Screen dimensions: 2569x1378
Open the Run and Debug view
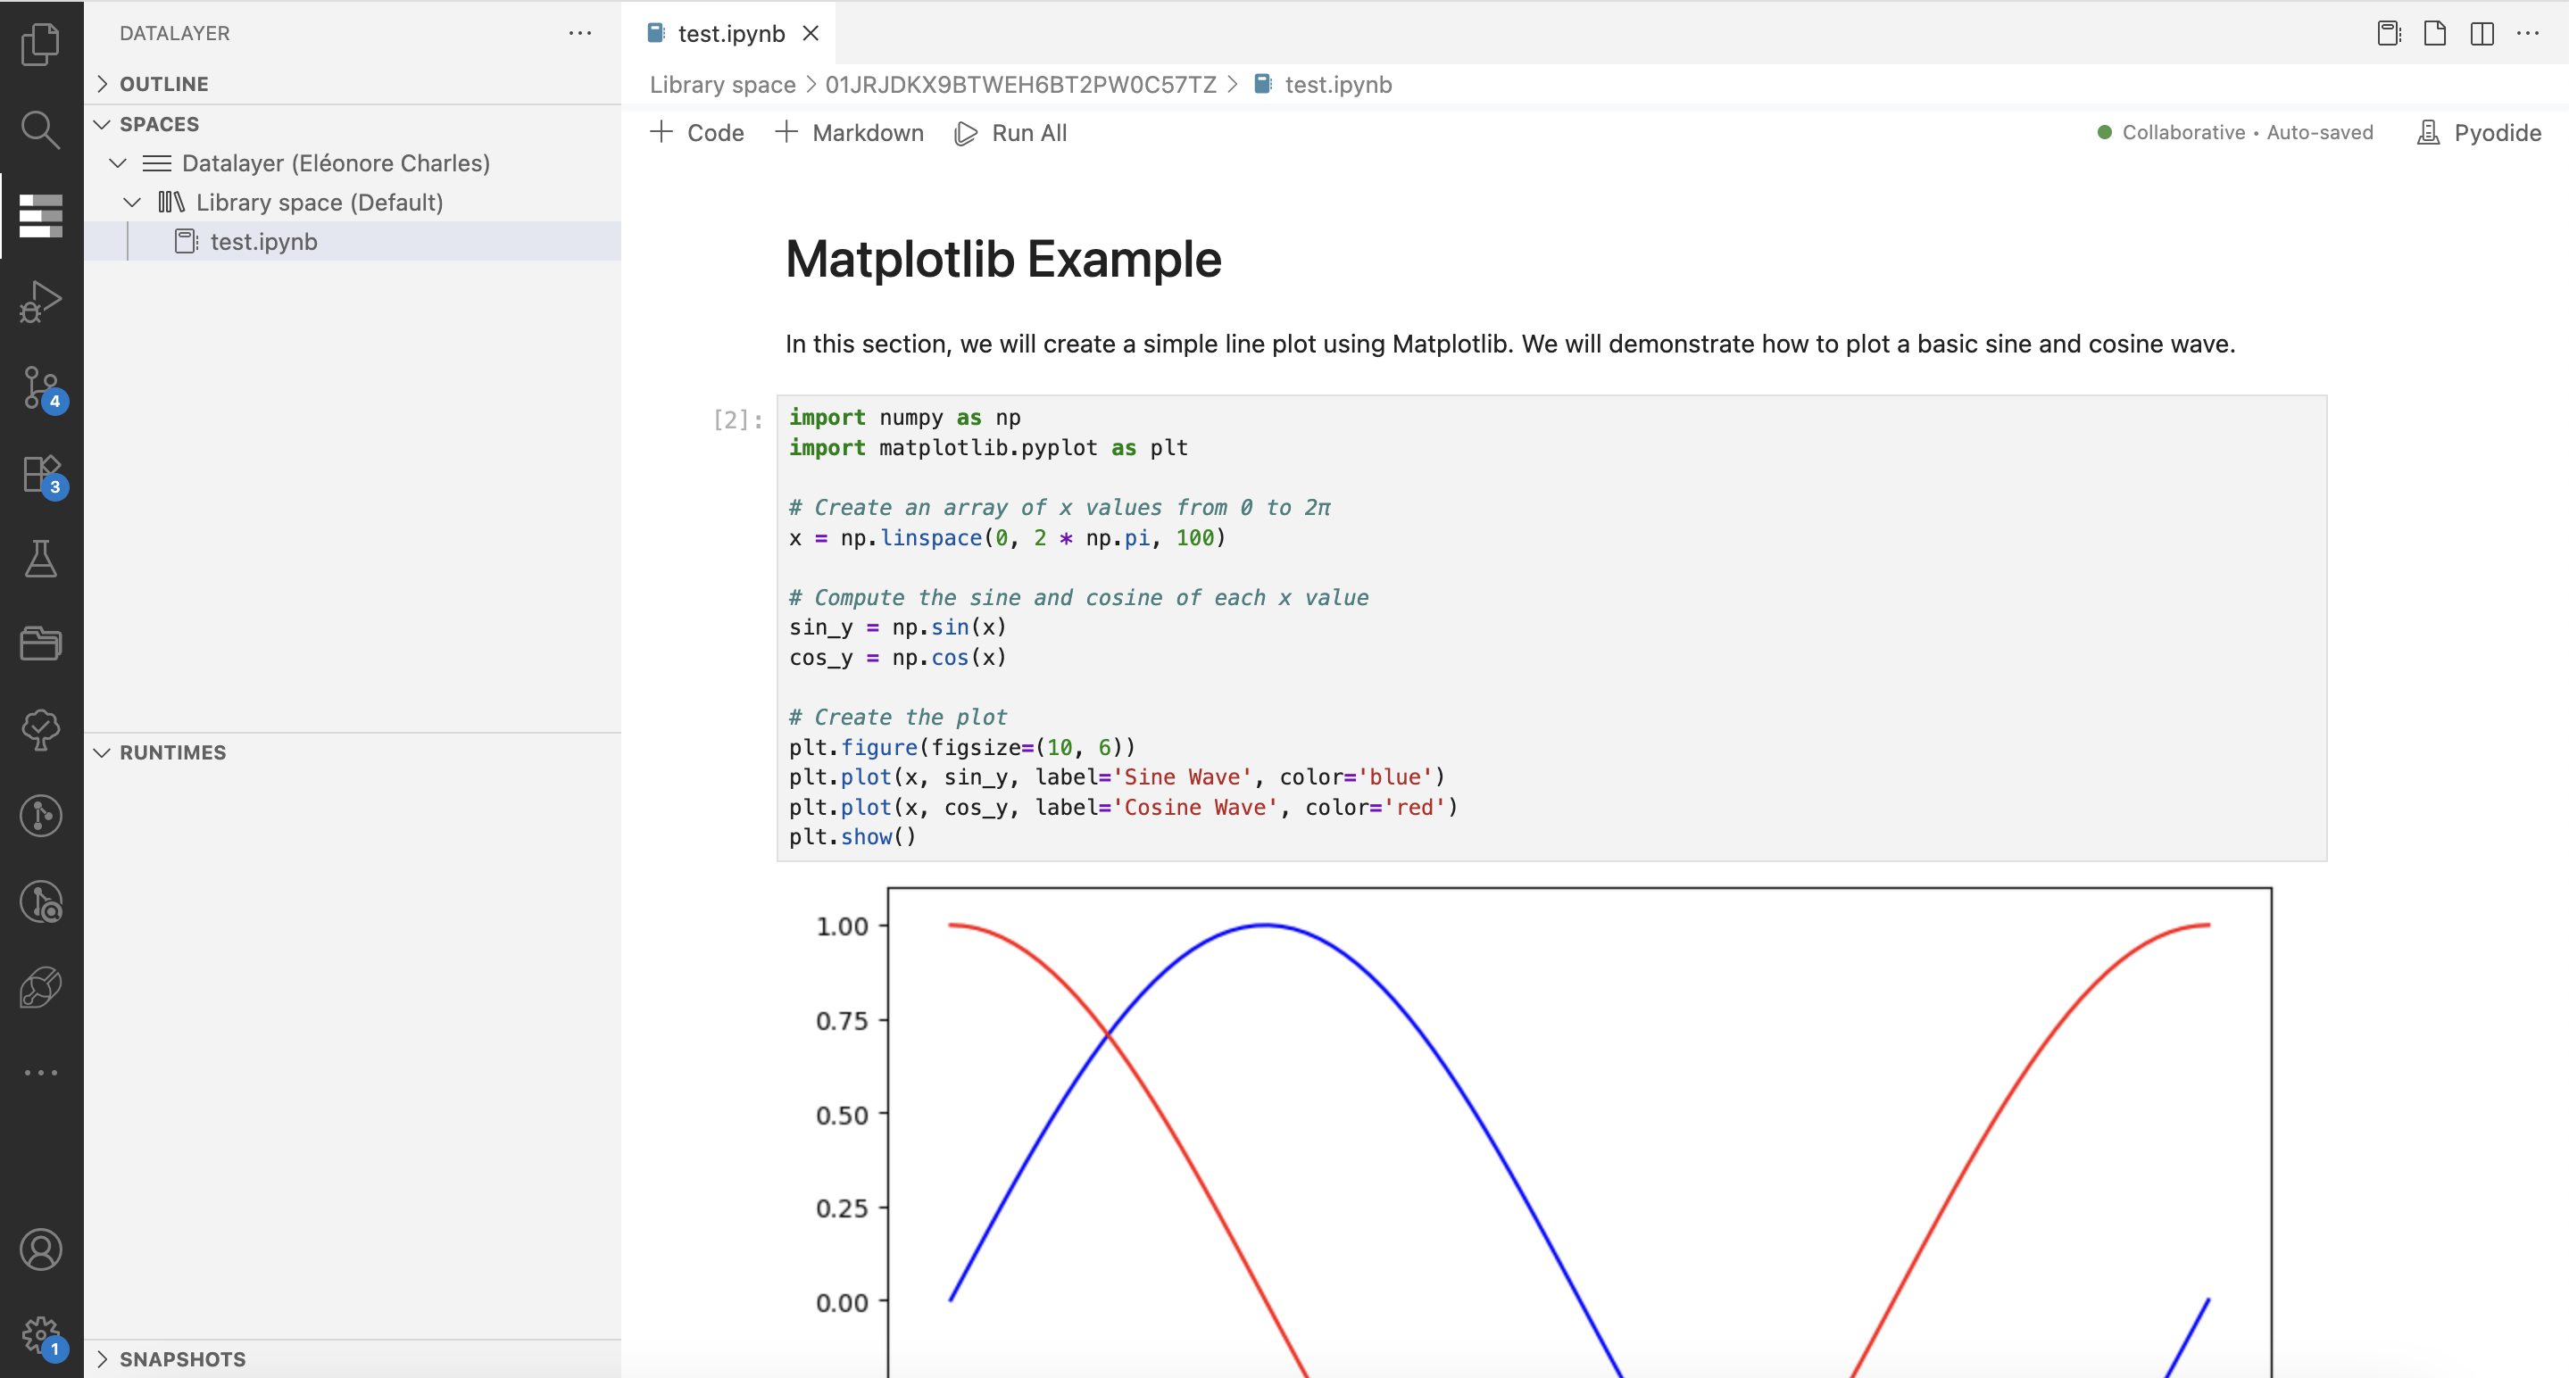click(x=40, y=301)
